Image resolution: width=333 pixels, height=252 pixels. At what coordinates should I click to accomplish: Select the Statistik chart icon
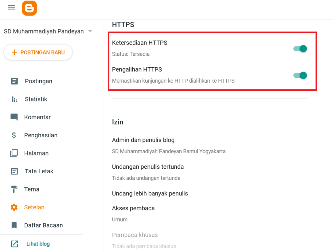click(15, 99)
